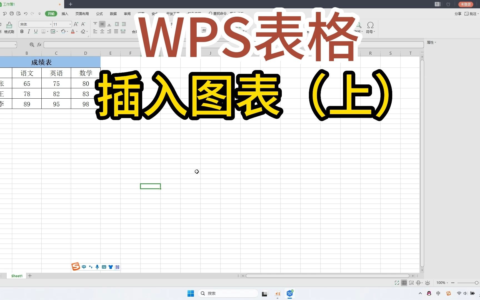Image resolution: width=480 pixels, height=300 pixels.
Task: Open the 属性 properties panel menu
Action: (431, 42)
